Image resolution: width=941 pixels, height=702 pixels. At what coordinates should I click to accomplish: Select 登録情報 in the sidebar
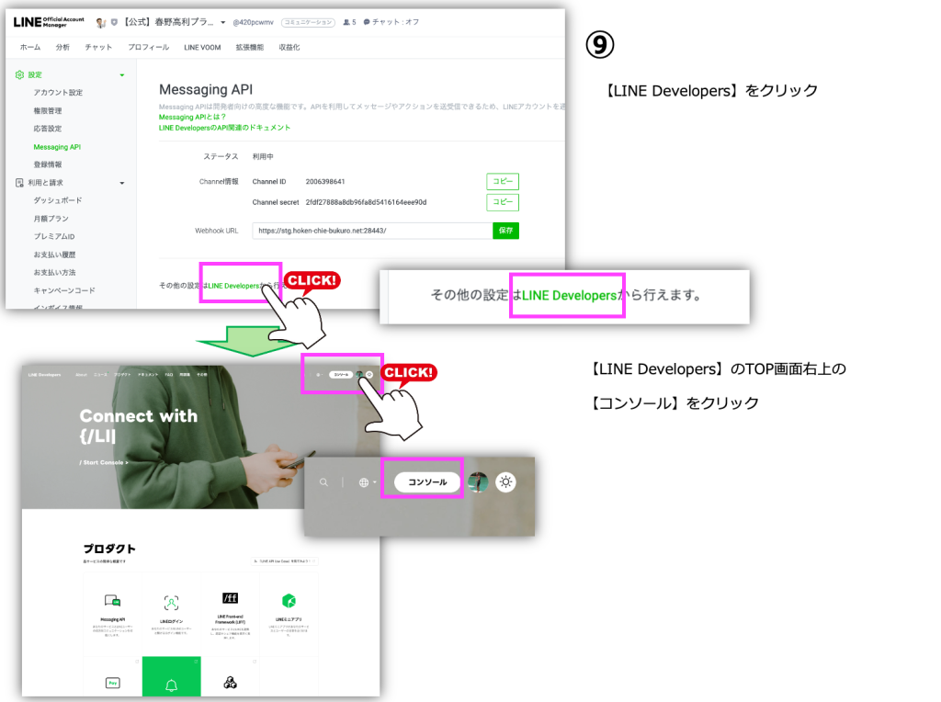pos(48,164)
